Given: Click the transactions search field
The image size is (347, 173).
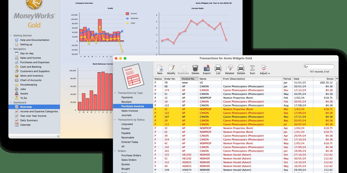Looking at the screenshot, I should [318, 67].
